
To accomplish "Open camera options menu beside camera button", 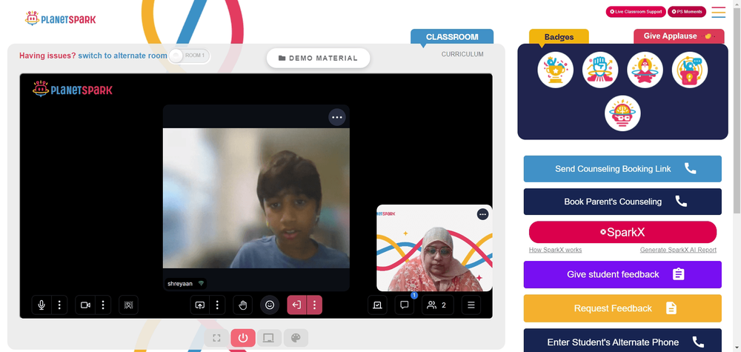I will [103, 305].
